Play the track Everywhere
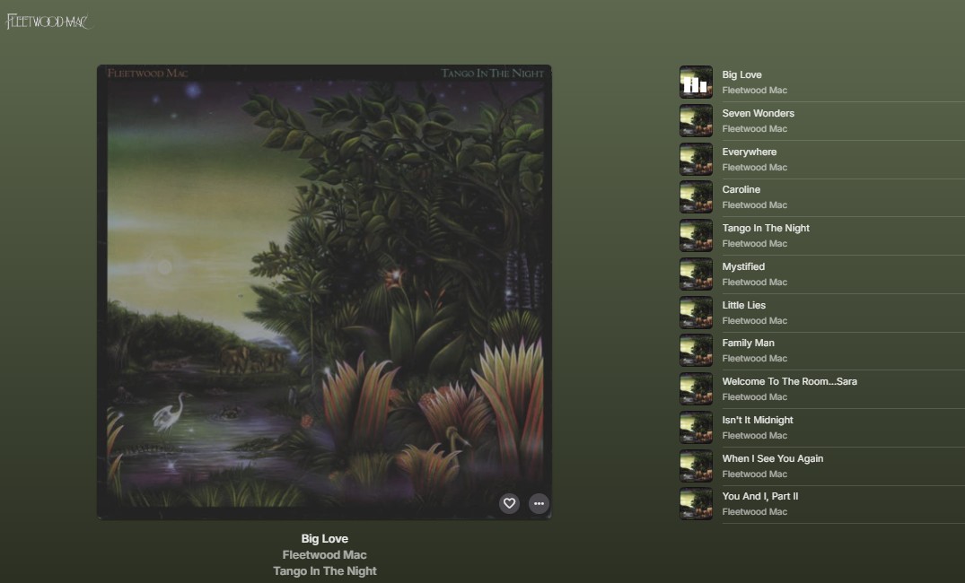Viewport: 965px width, 583px height. (x=750, y=152)
